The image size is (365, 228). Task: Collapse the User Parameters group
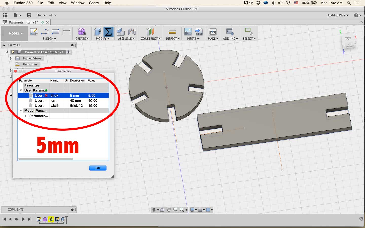click(x=21, y=90)
